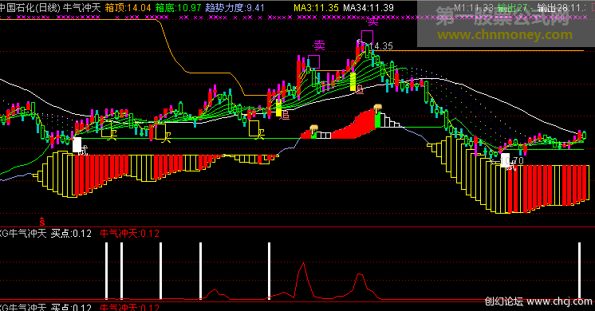
Task: Select the 牛气冲天 indicator name in header
Action: pos(82,8)
